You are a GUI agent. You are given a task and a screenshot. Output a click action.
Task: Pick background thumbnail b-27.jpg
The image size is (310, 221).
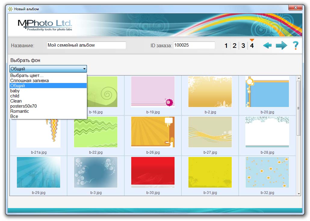coord(210,132)
